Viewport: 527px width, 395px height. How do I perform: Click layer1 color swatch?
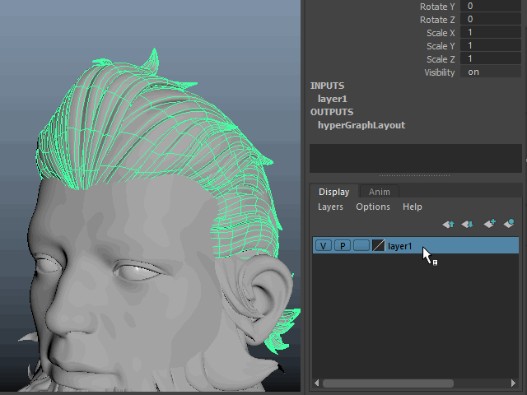[378, 246]
